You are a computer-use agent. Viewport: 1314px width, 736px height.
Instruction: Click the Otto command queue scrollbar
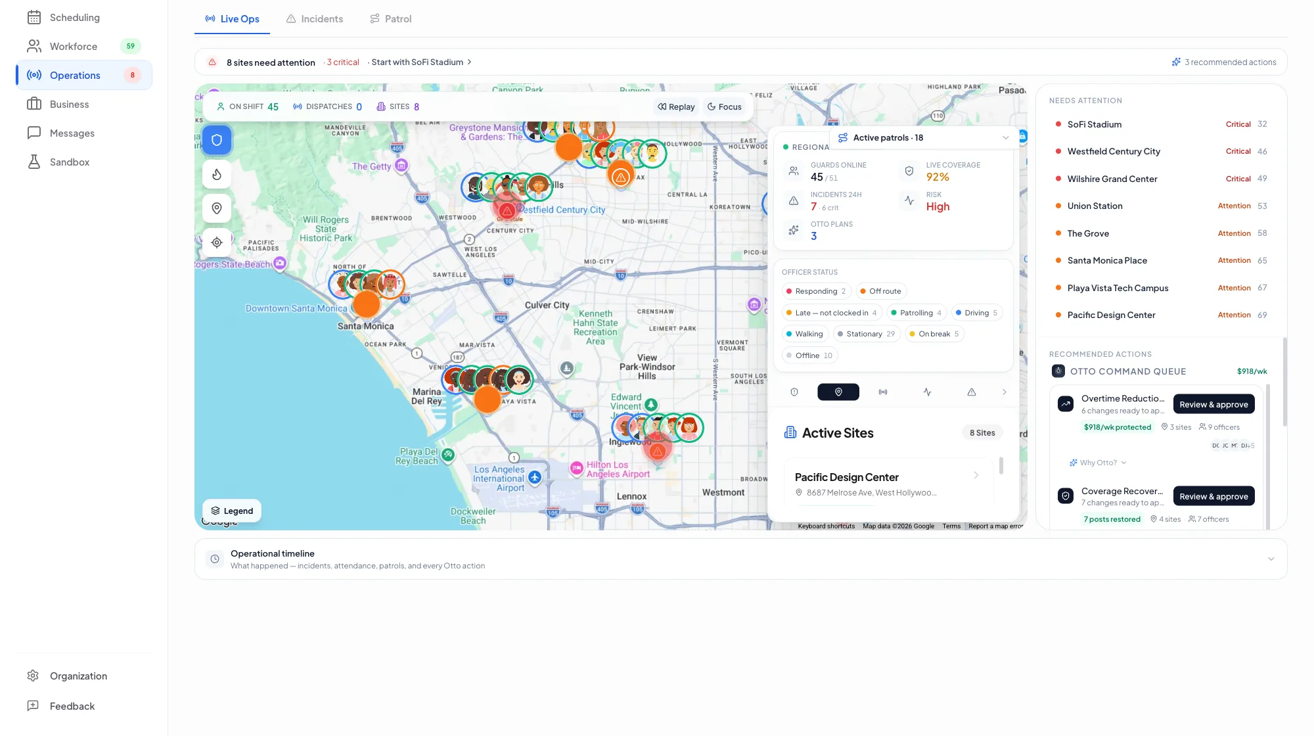click(1267, 457)
